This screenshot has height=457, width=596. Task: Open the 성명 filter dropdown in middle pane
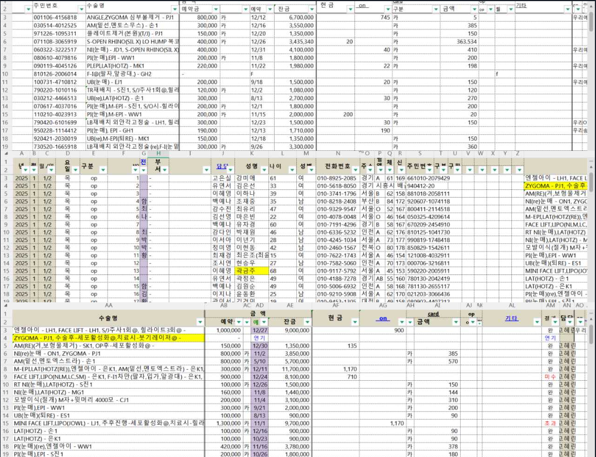[264, 170]
